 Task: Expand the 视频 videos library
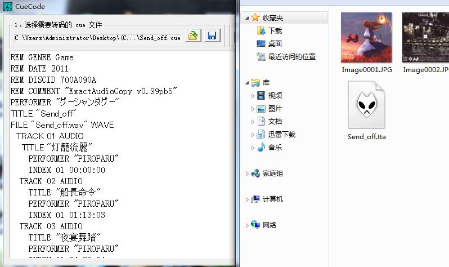coord(253,96)
